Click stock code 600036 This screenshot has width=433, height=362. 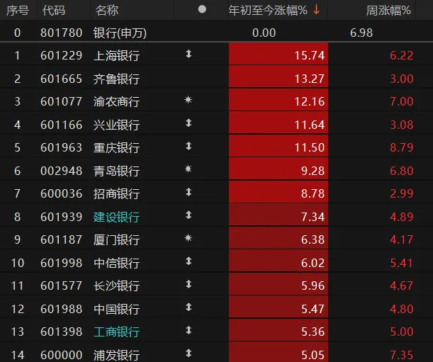tap(62, 193)
